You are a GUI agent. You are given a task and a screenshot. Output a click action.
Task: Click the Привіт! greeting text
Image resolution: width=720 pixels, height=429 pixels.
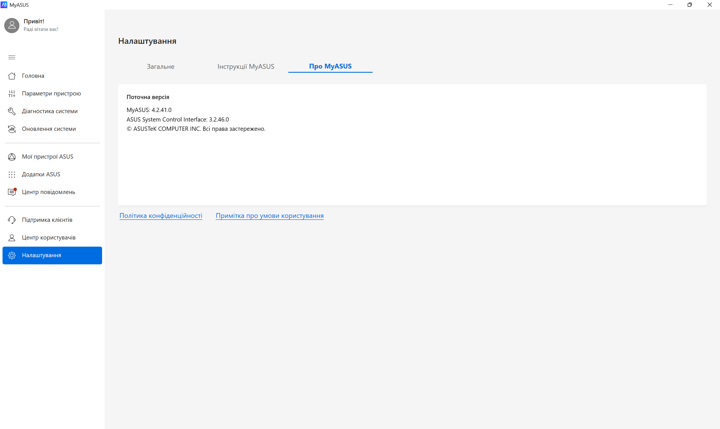point(34,21)
